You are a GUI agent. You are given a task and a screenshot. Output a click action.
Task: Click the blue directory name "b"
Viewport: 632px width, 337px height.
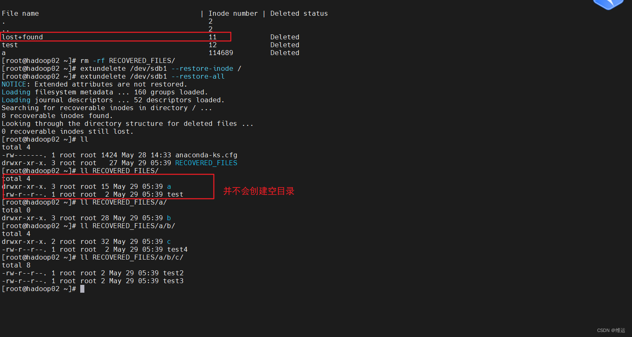(x=169, y=218)
